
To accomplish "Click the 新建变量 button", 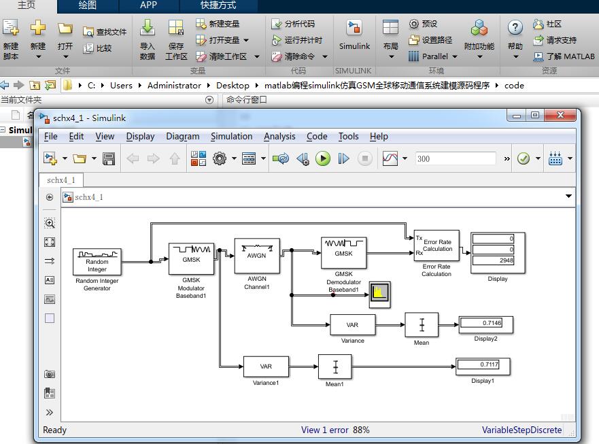I will [218, 24].
